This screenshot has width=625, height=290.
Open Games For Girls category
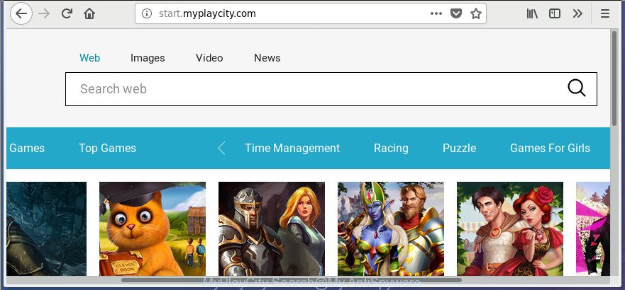pyautogui.click(x=550, y=148)
